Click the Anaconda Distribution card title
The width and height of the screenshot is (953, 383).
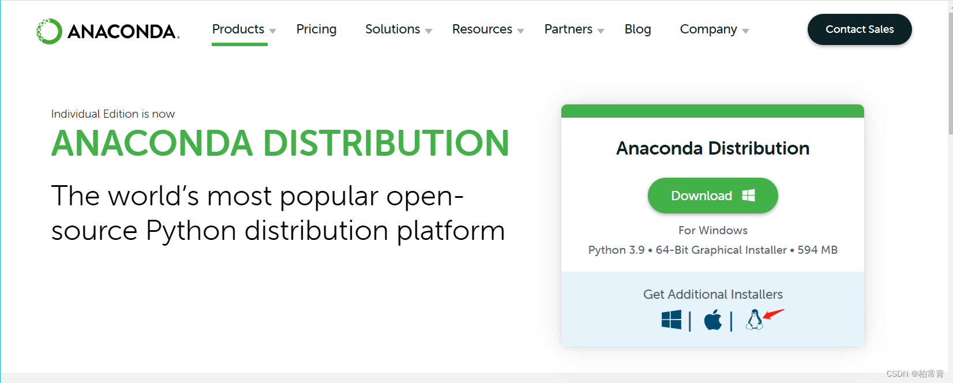coord(712,148)
